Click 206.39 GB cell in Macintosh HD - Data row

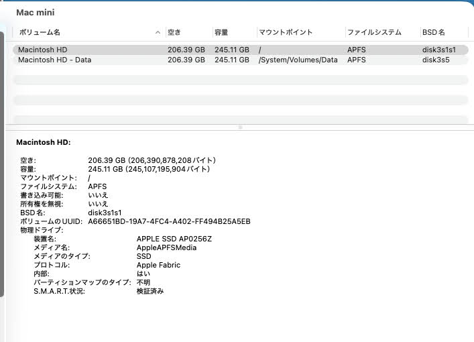[x=186, y=60]
